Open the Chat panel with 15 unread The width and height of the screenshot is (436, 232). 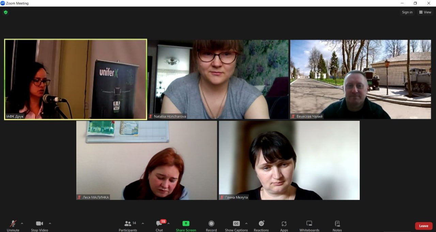point(159,224)
